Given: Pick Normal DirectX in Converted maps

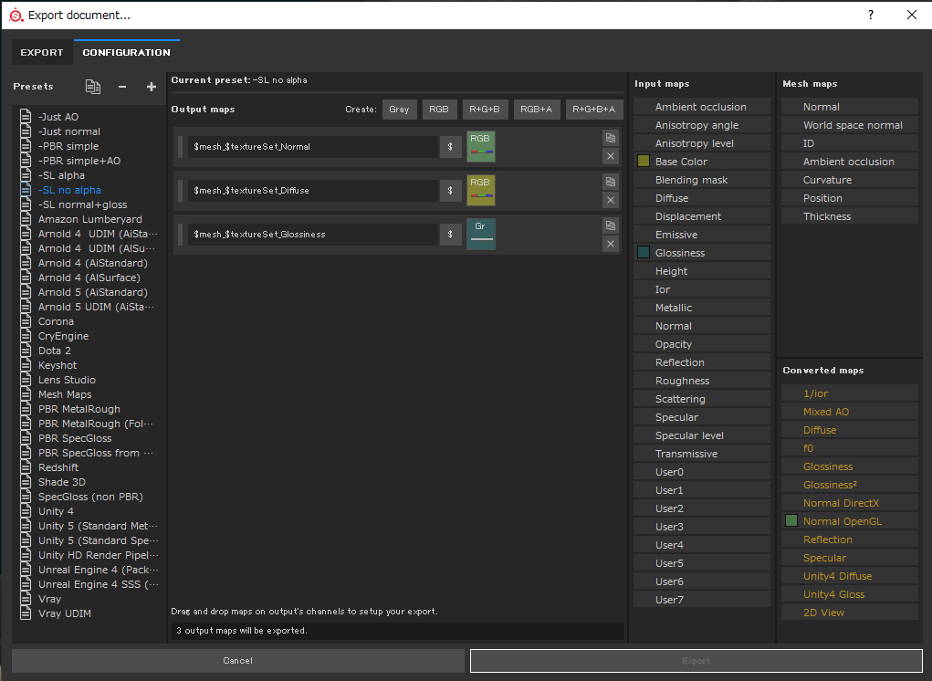Looking at the screenshot, I should click(850, 503).
